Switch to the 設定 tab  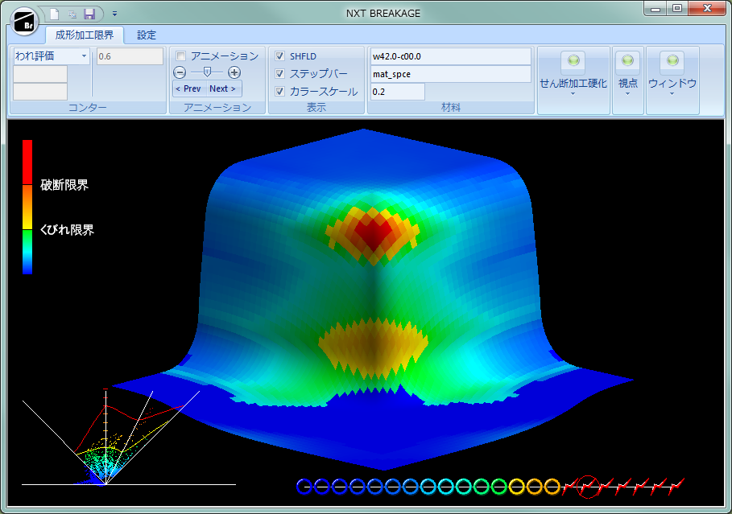147,35
